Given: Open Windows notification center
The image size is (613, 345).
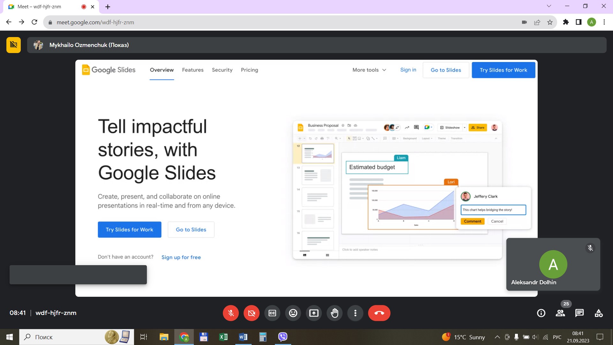Looking at the screenshot, I should 600,337.
